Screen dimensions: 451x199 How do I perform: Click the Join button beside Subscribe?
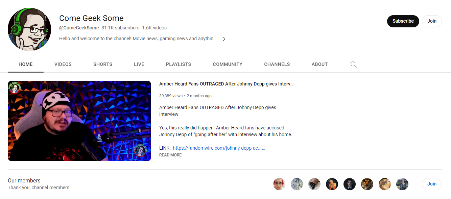[x=432, y=21]
